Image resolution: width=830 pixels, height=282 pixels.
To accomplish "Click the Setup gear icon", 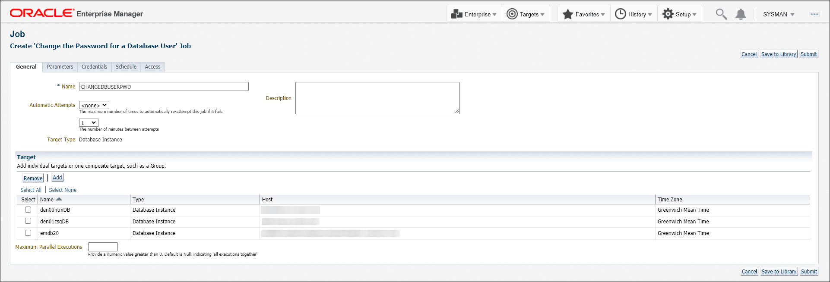I will pos(668,14).
